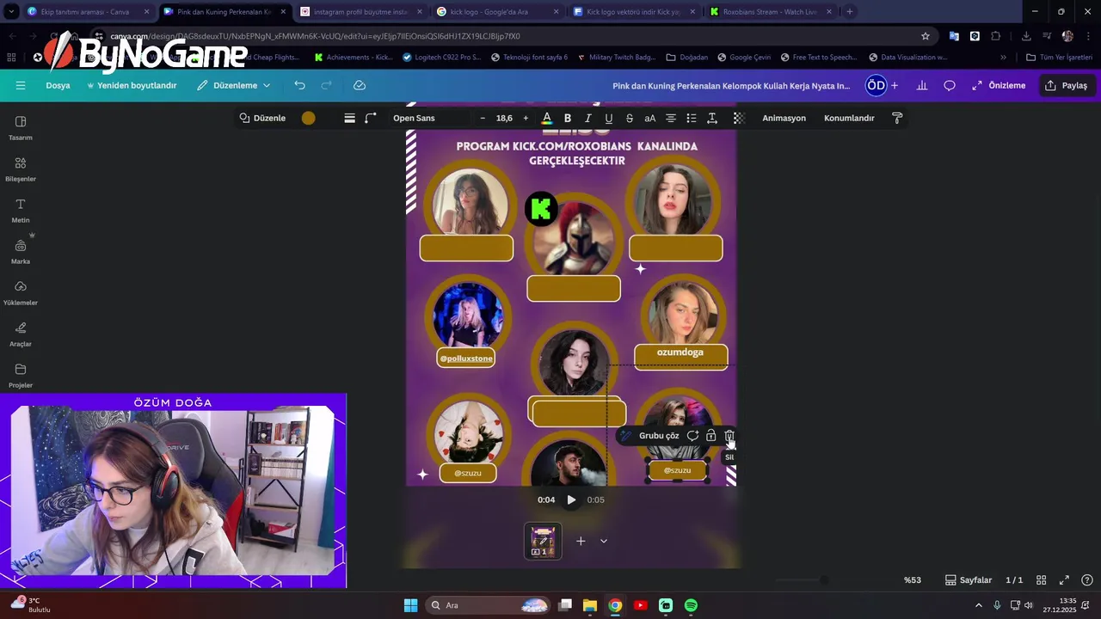The image size is (1101, 619).
Task: Toggle bold formatting
Action: (x=568, y=118)
